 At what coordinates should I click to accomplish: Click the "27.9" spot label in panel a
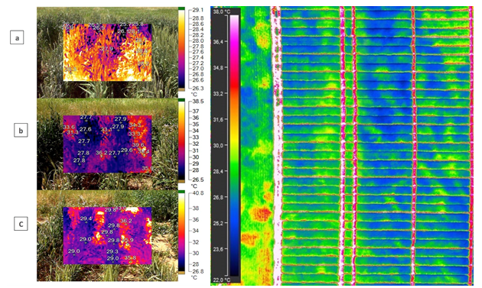107,49
